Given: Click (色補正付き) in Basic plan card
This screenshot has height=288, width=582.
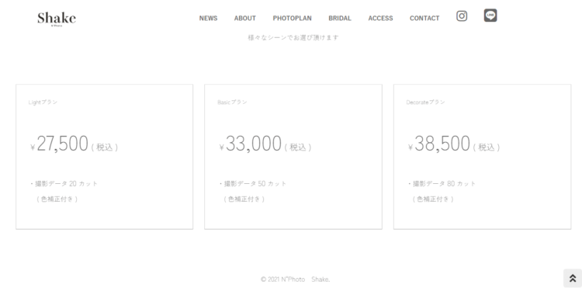Looking at the screenshot, I should coord(244,199).
